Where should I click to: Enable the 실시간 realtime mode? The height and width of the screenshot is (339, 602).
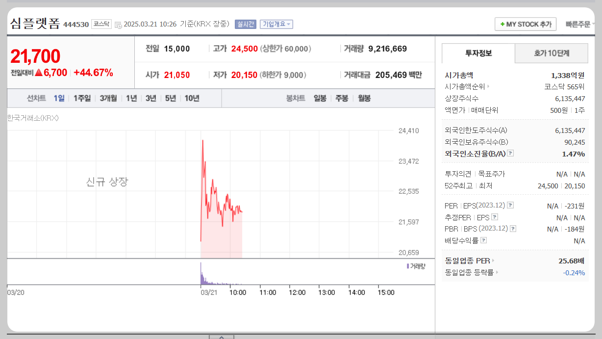[246, 24]
